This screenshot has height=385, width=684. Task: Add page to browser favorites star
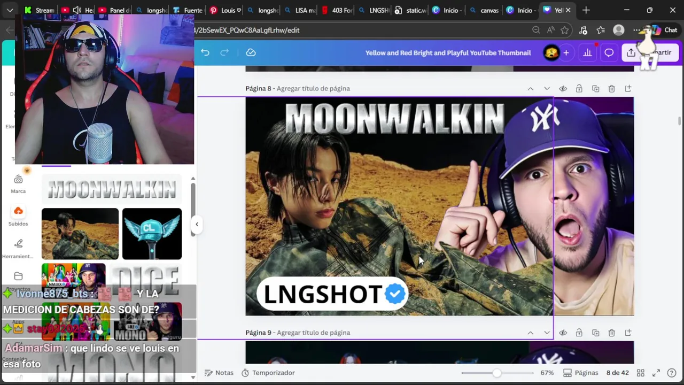click(565, 30)
